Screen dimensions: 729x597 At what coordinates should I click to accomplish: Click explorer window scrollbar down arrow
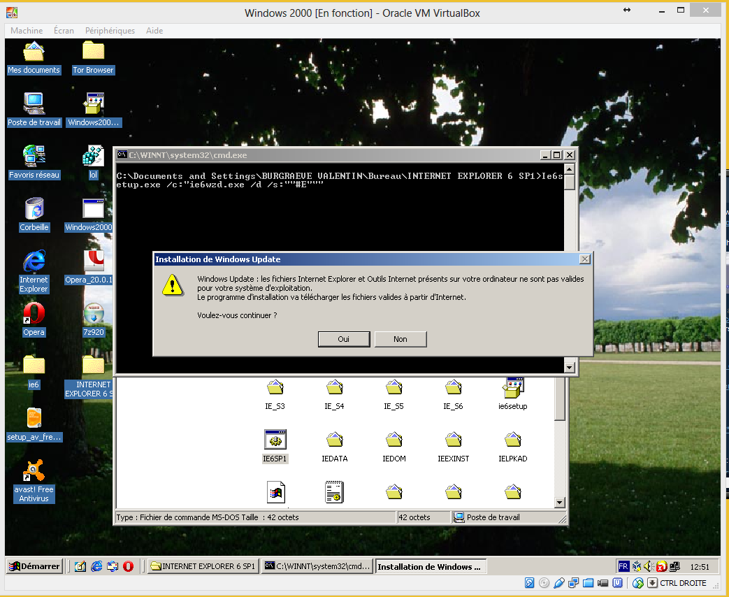560,502
